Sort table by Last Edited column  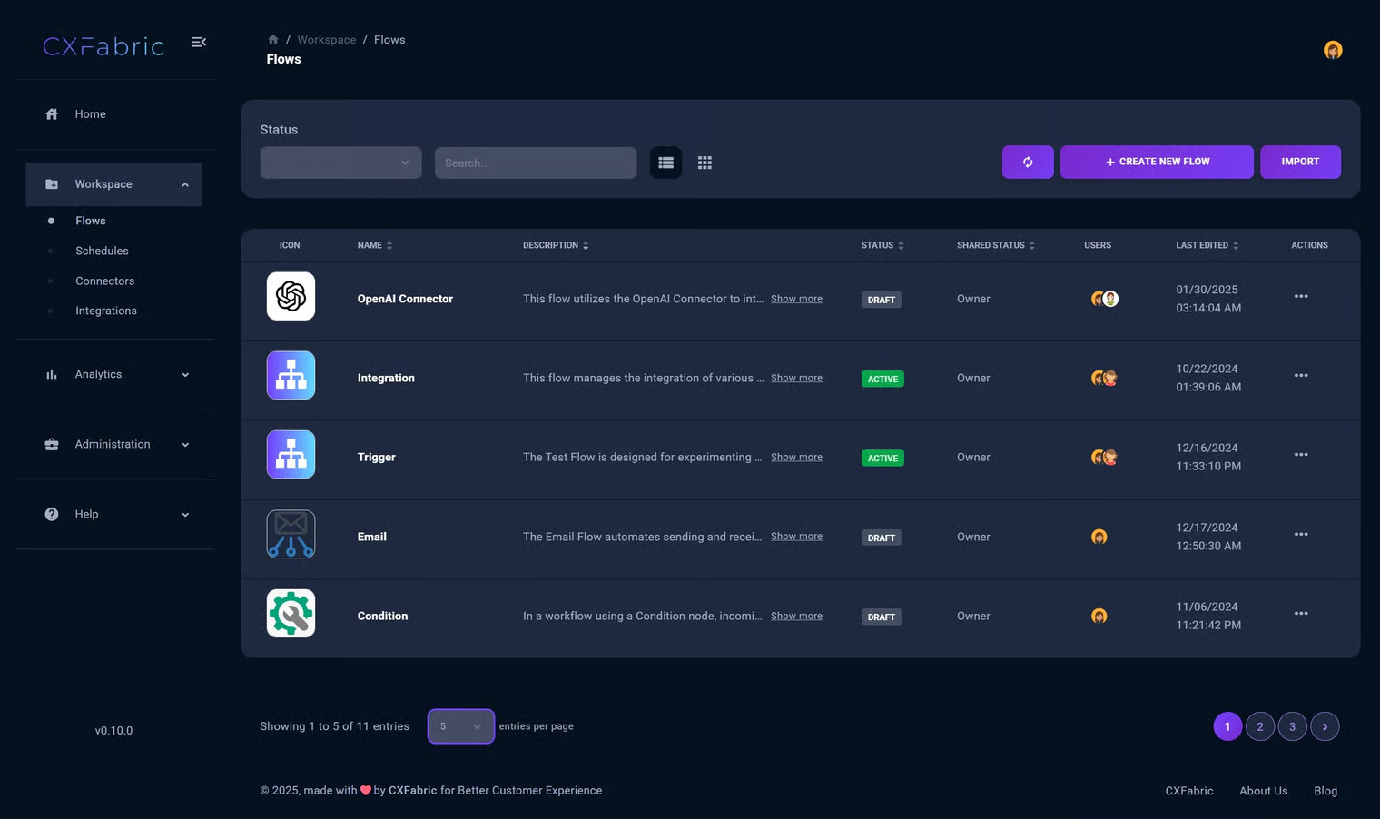point(1206,246)
